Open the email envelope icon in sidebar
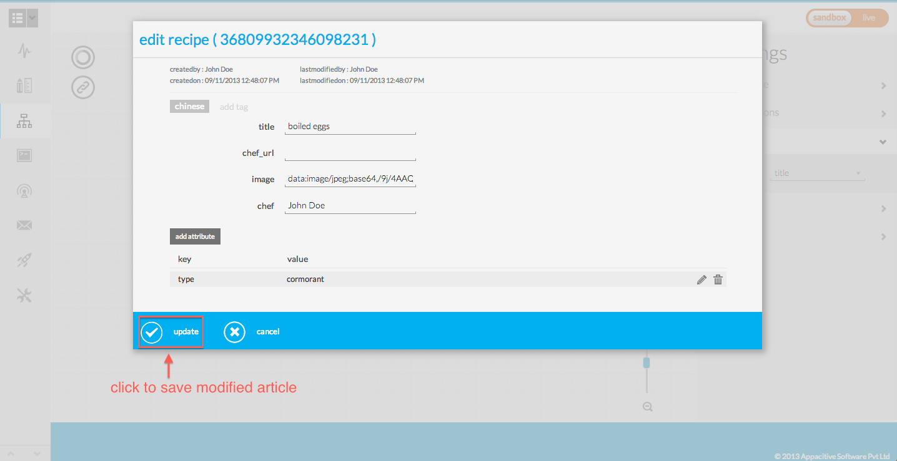This screenshot has height=461, width=897. (24, 226)
